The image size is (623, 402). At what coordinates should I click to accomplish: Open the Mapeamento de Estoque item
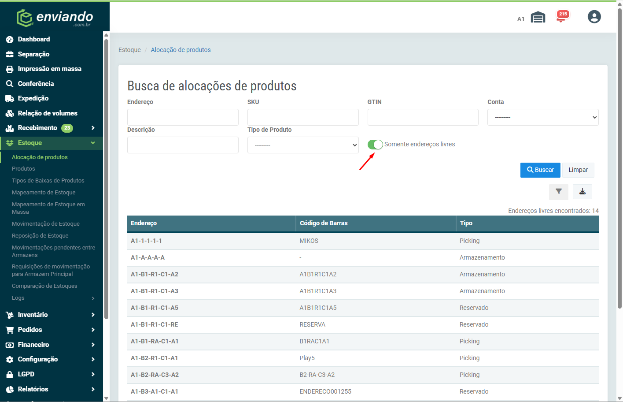click(44, 193)
